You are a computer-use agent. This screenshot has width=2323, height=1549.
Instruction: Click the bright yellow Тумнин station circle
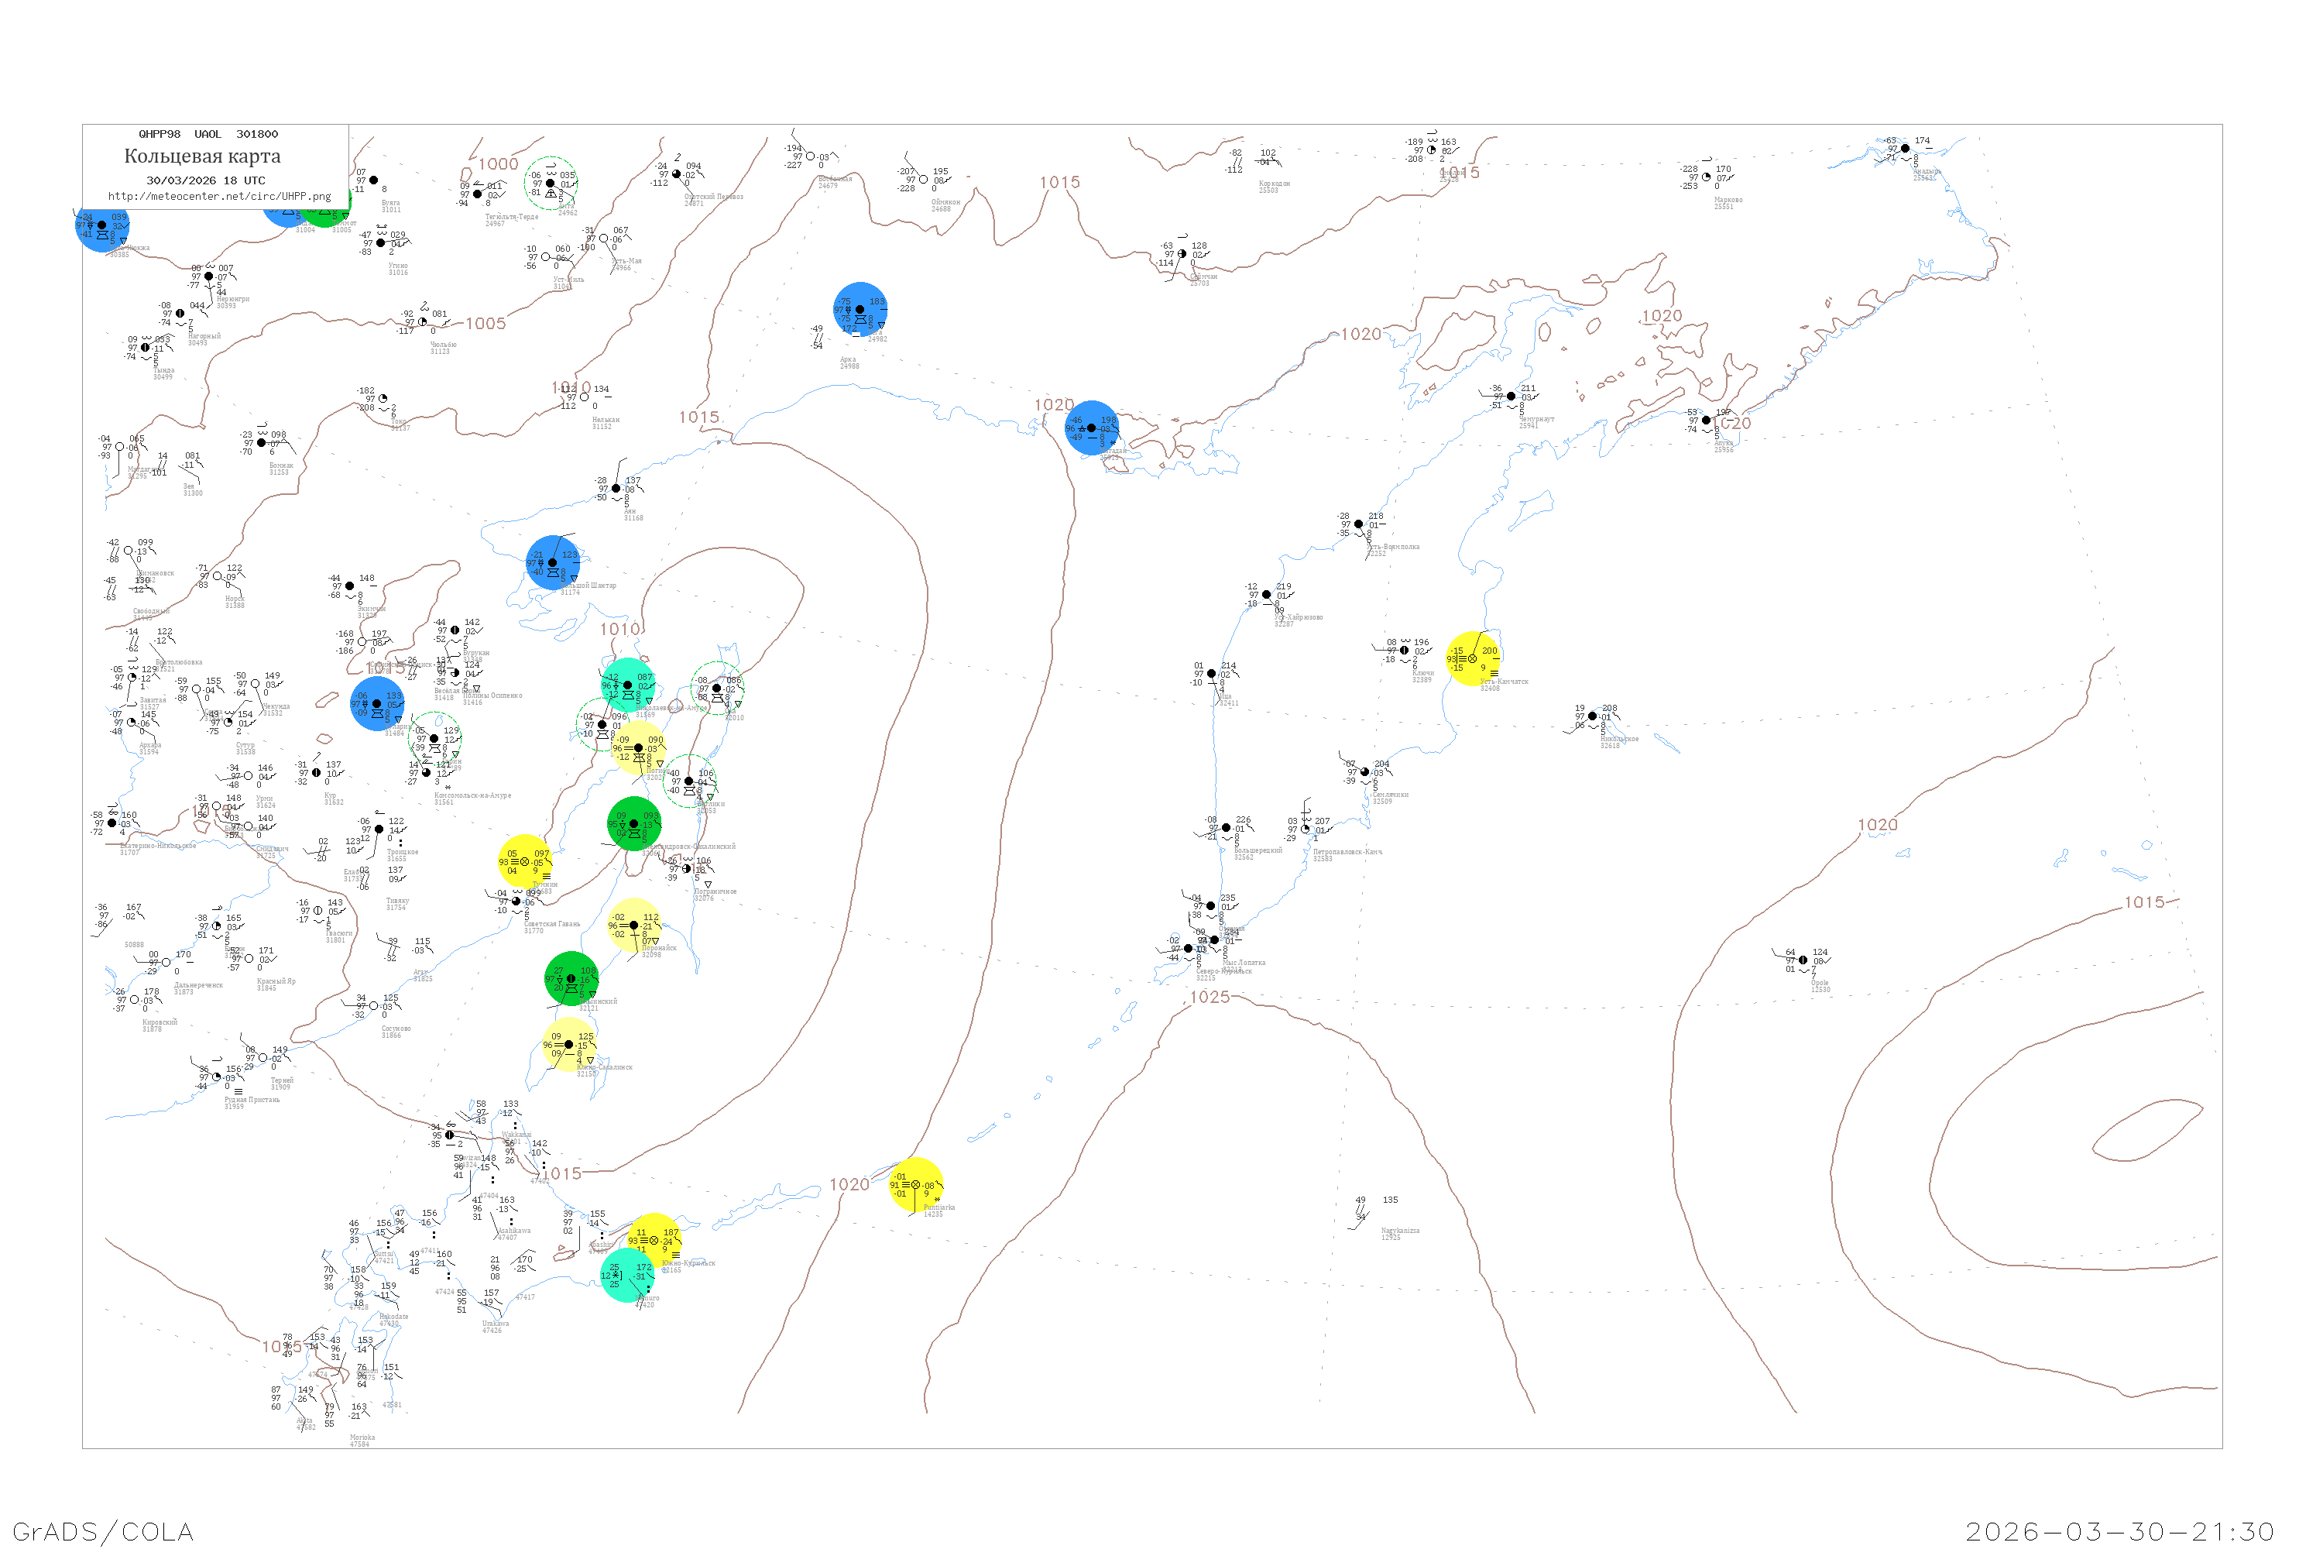click(524, 861)
